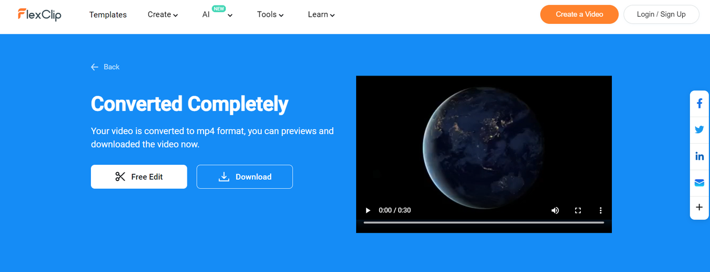The height and width of the screenshot is (272, 710).
Task: Share on Twitter
Action: 699,130
